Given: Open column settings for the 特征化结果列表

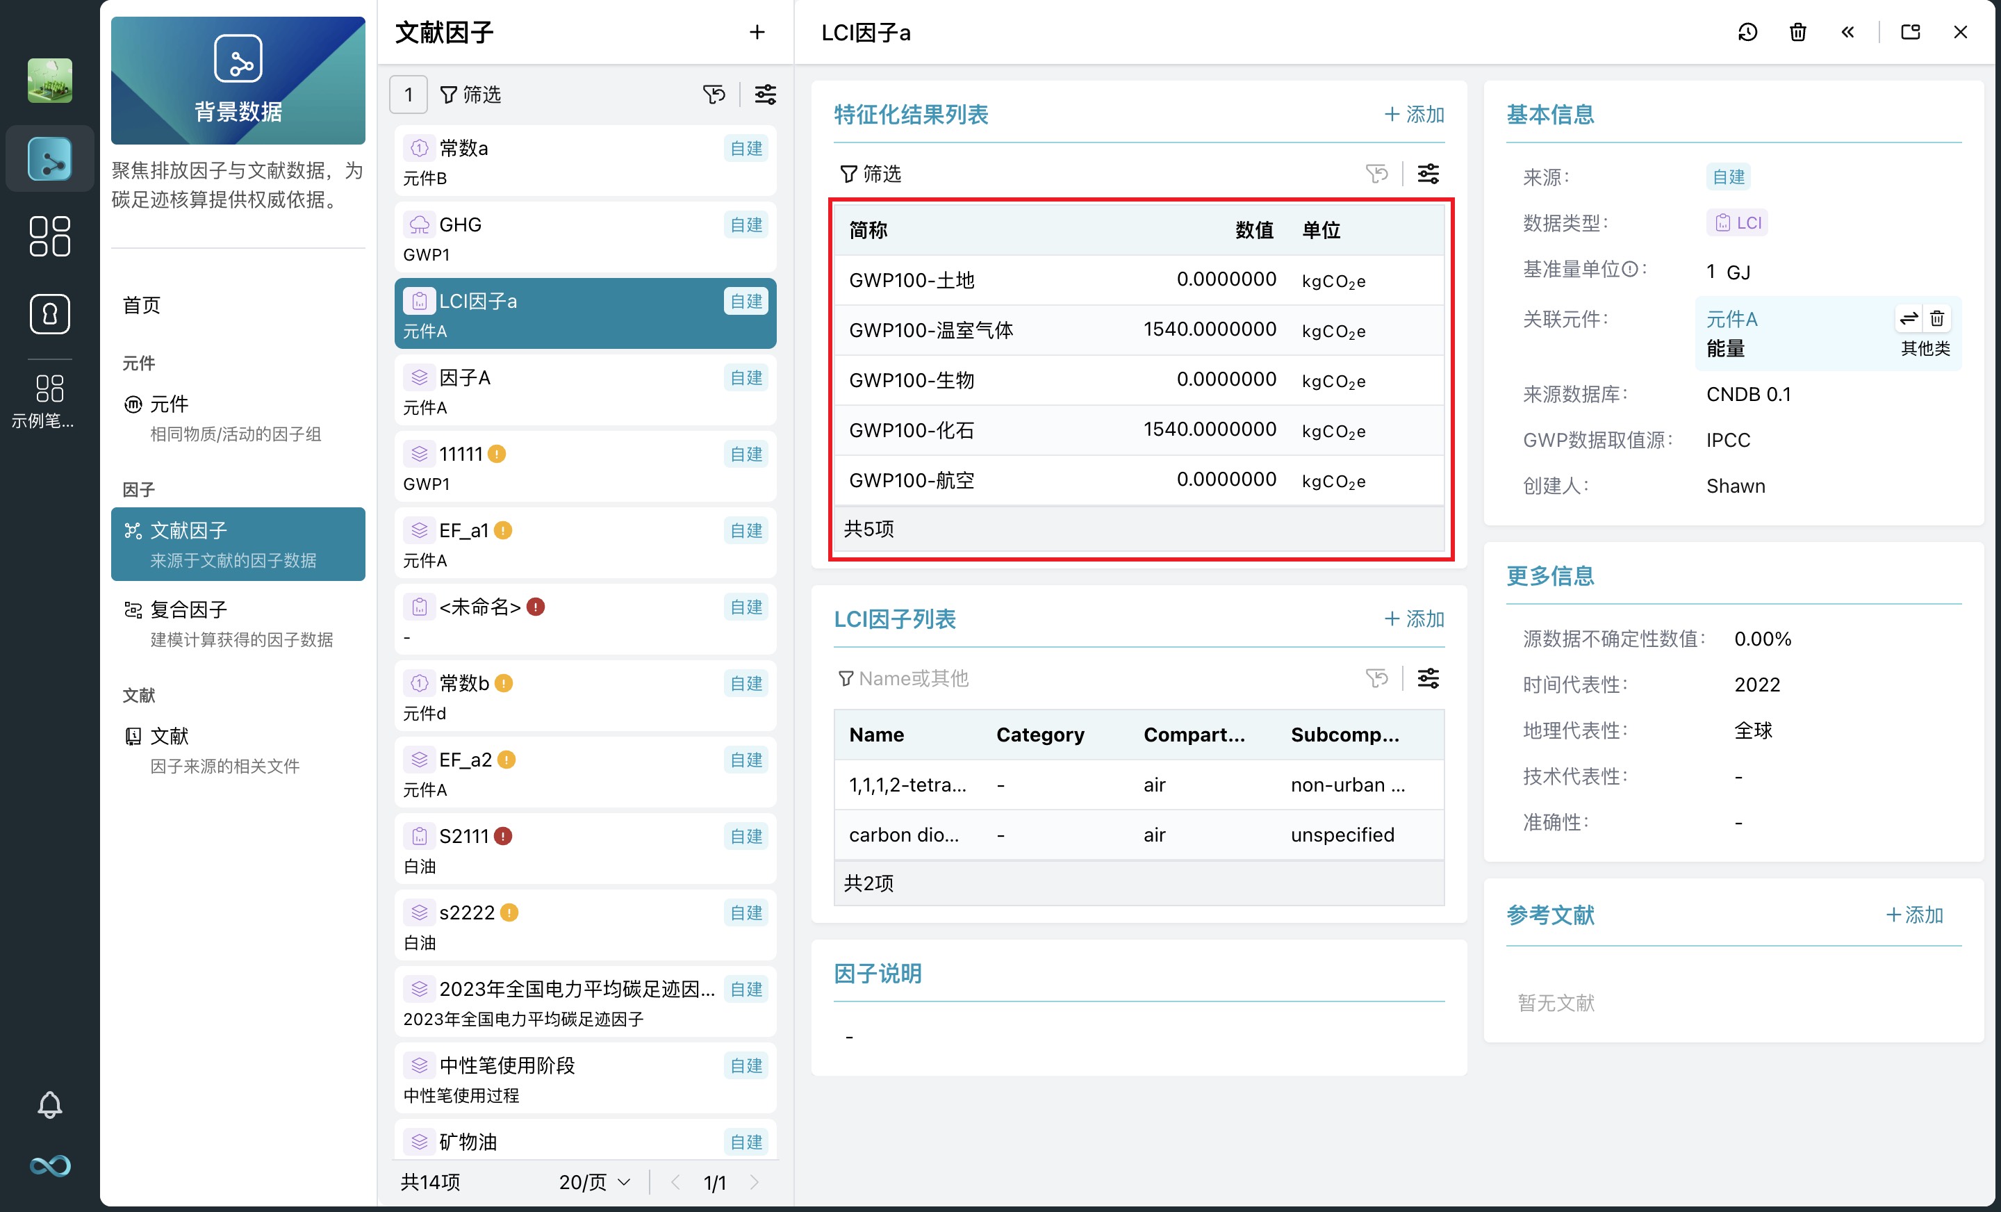Looking at the screenshot, I should pos(1428,174).
